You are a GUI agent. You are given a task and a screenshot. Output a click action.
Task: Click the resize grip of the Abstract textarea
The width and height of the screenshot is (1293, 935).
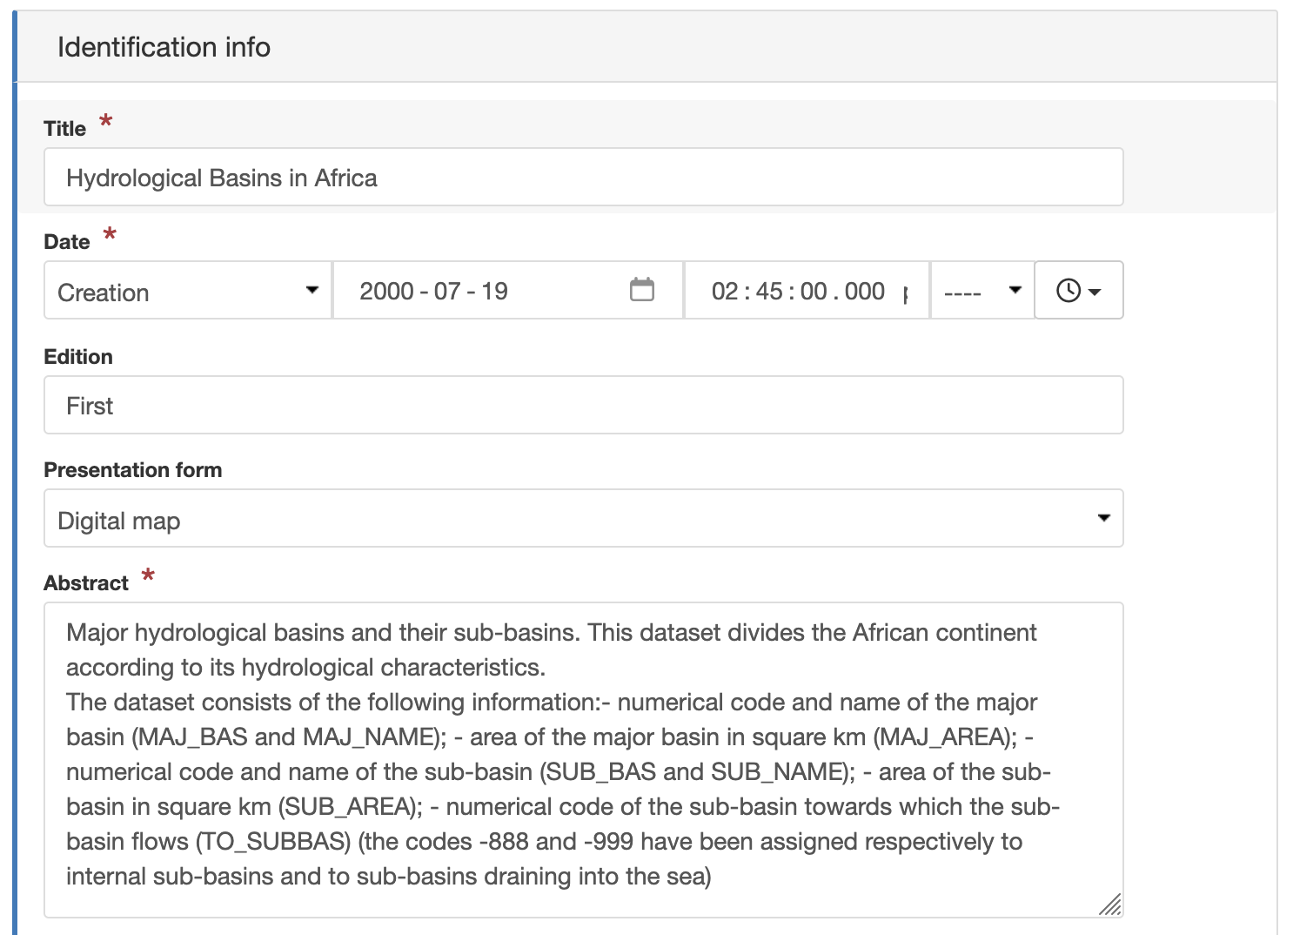(1110, 905)
